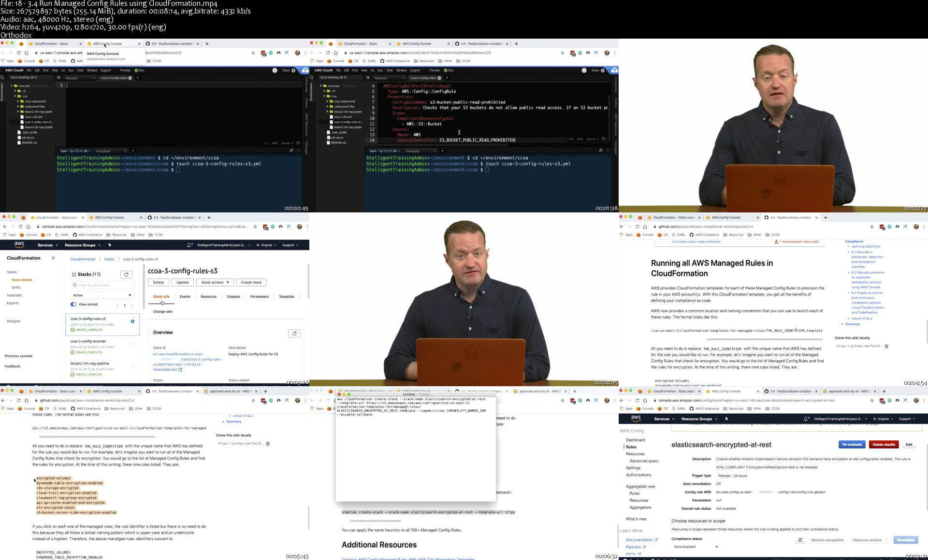Screen dimensions: 928x560
Task: Refresh the Stacks list in 00:03:16 frame
Action: click(126, 275)
